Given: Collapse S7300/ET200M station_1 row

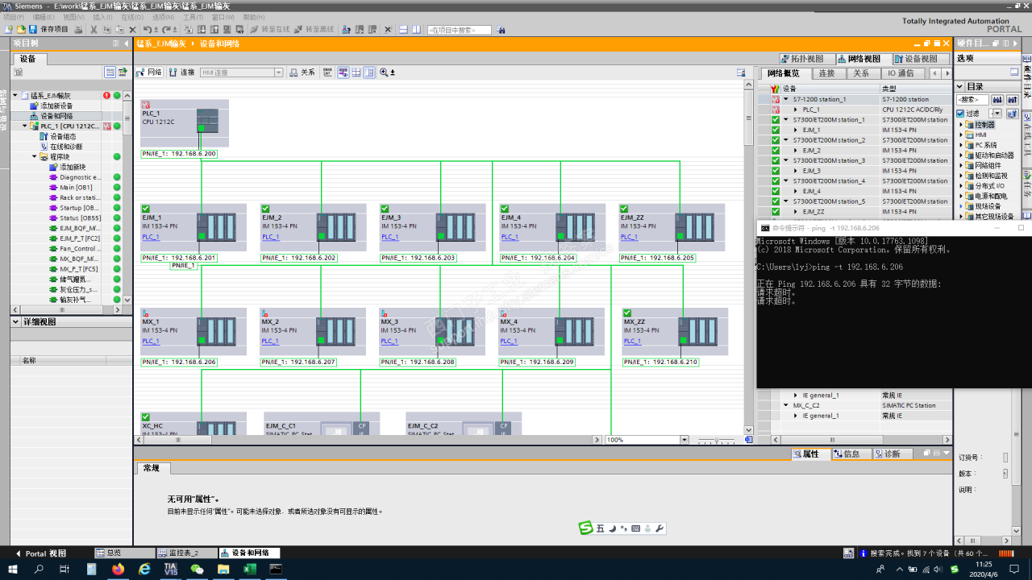Looking at the screenshot, I should (x=786, y=119).
